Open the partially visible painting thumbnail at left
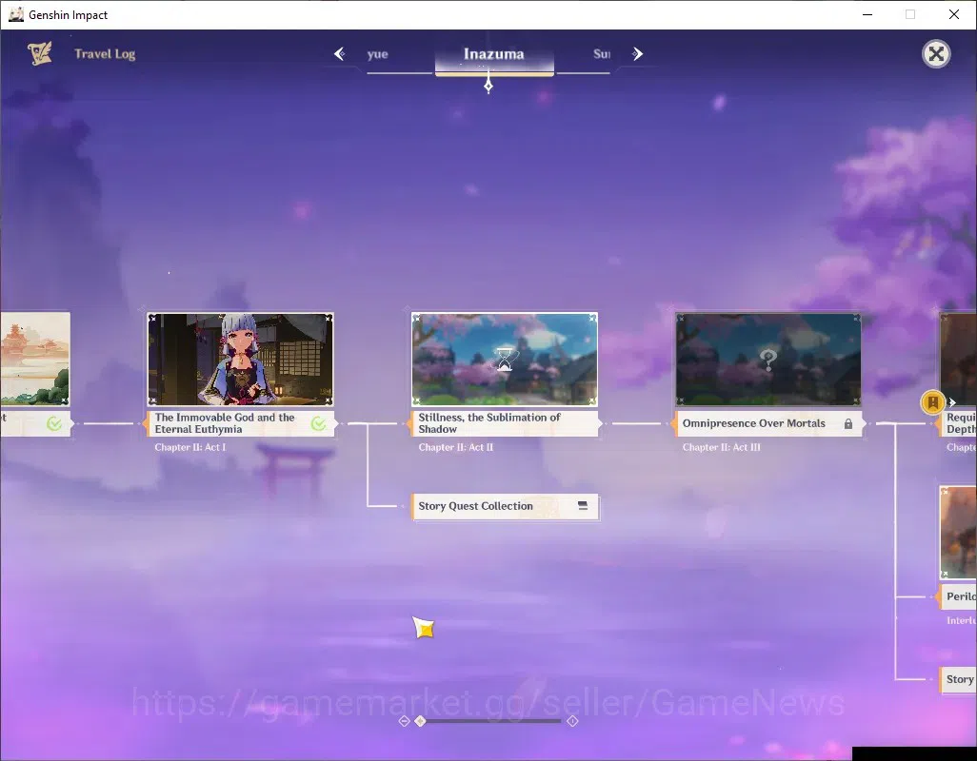The width and height of the screenshot is (977, 761). (x=35, y=360)
